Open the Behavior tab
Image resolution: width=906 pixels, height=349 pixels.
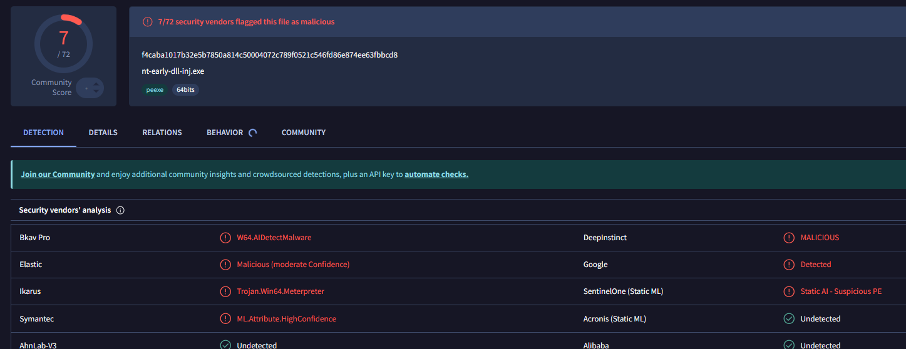click(x=225, y=133)
